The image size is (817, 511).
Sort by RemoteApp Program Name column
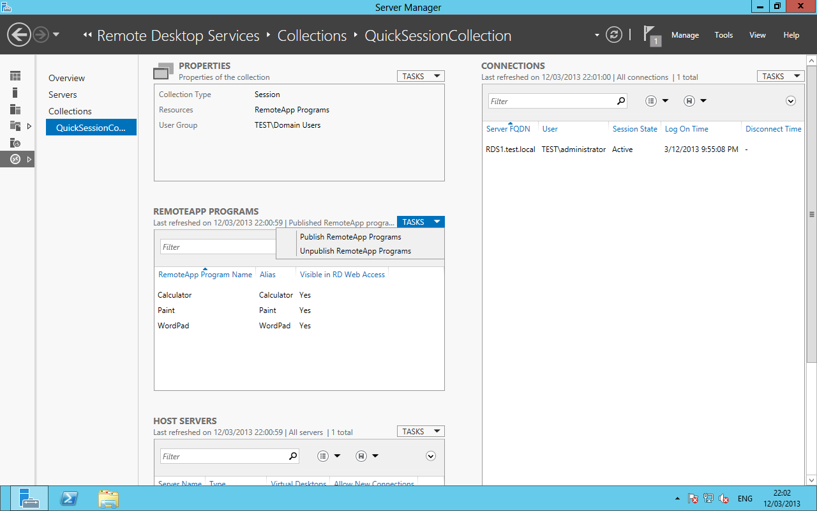205,275
